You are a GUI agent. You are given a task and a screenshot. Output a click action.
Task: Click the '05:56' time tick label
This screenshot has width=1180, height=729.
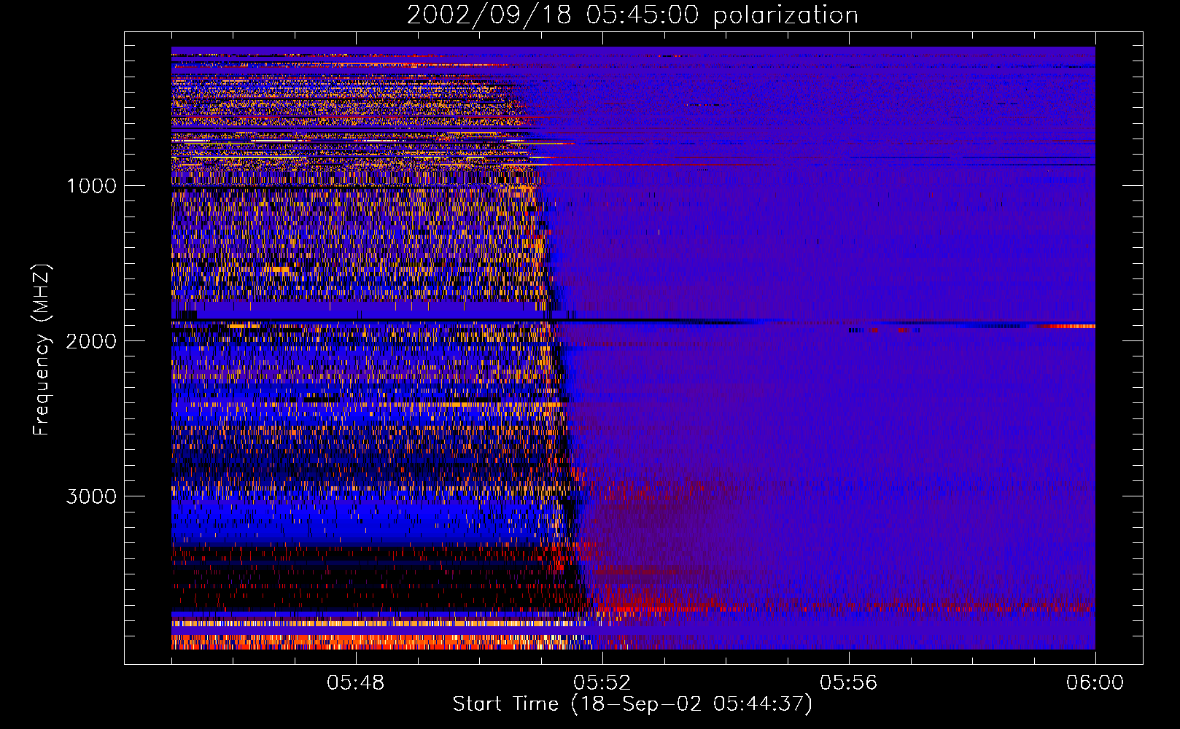849,683
